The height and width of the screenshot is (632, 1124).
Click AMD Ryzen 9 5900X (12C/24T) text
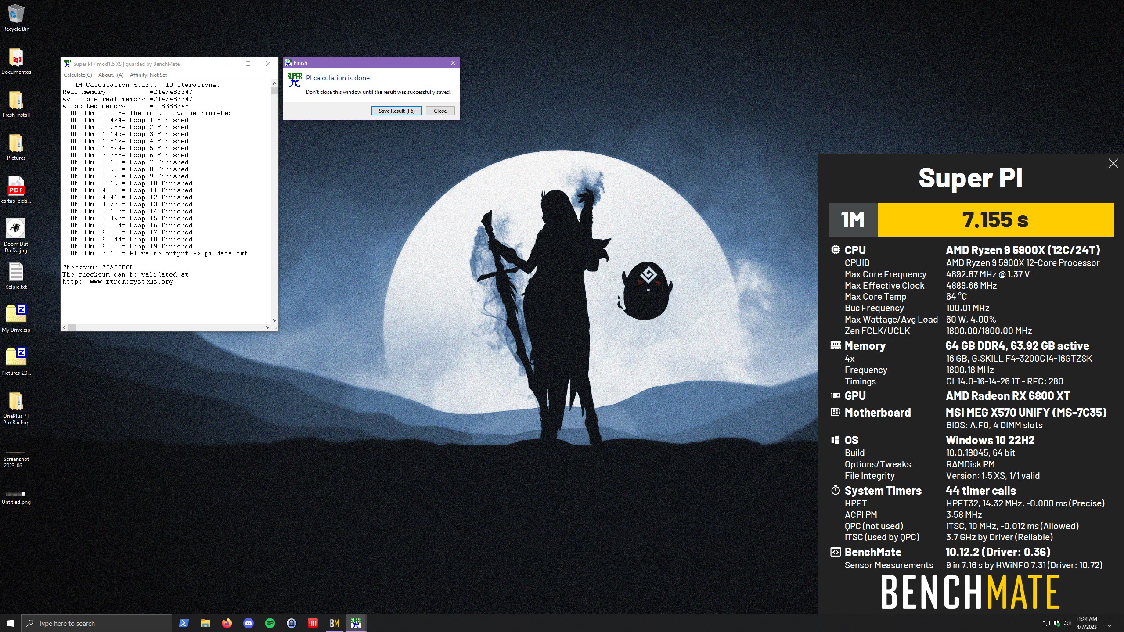(x=1023, y=250)
